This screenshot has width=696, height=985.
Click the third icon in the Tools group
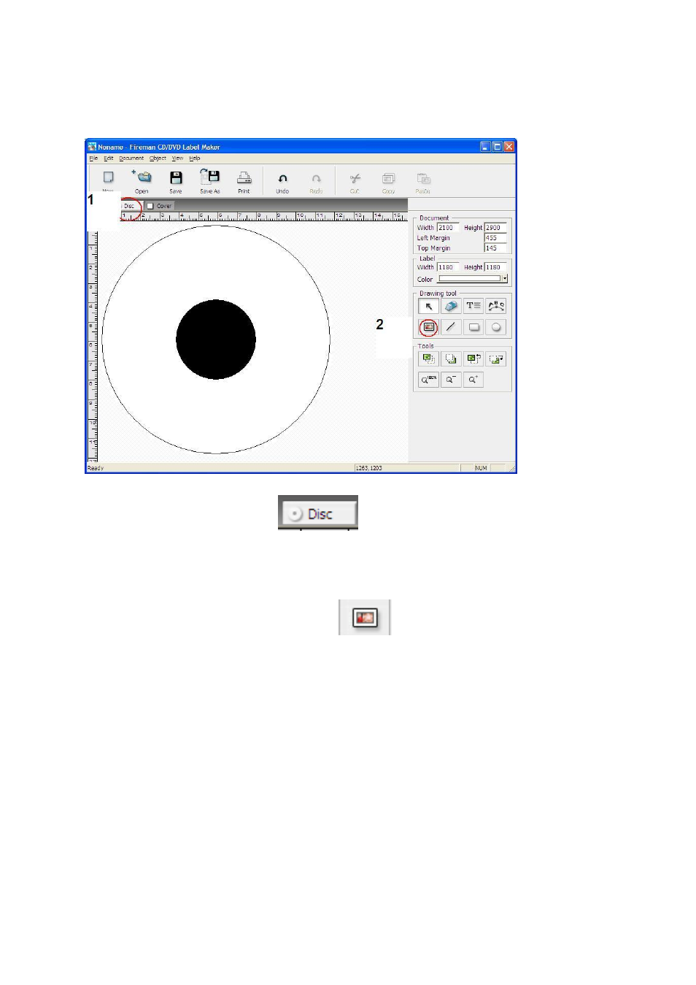tap(473, 359)
